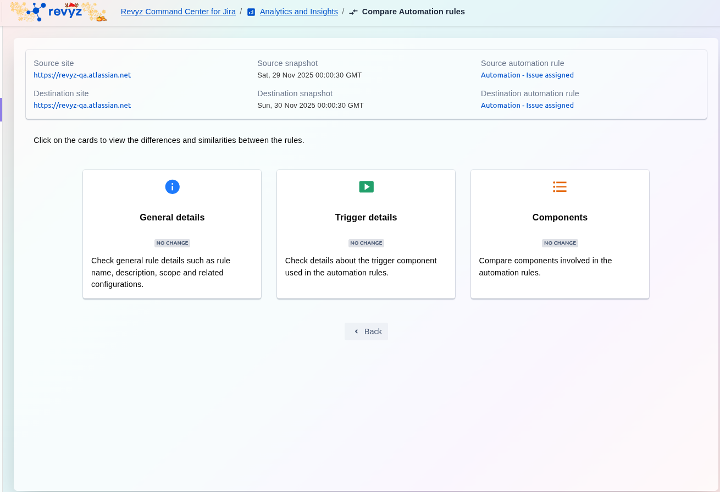The image size is (720, 492).
Task: Click the blue info icon on General details
Action: click(x=172, y=187)
